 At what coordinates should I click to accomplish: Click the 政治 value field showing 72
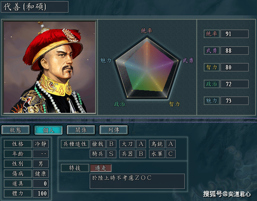(x=235, y=84)
